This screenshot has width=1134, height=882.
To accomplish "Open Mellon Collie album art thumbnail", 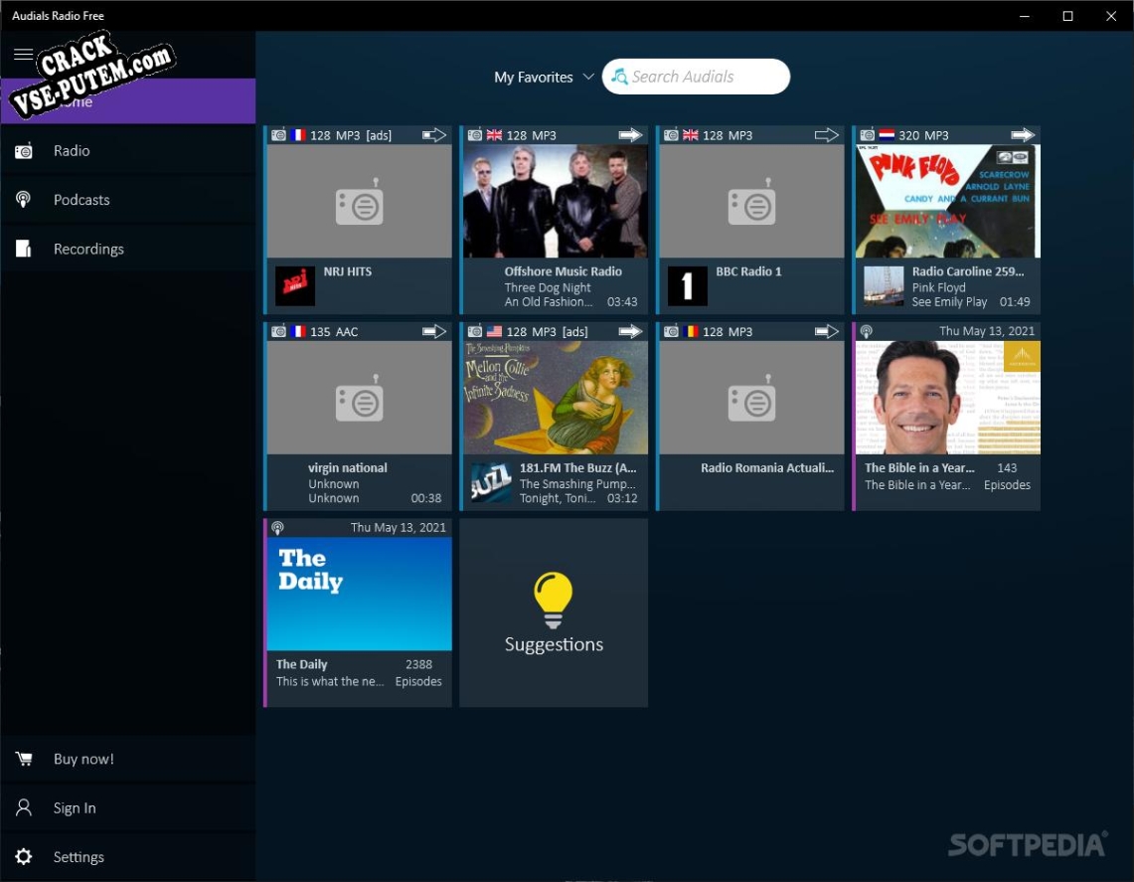I will point(555,398).
